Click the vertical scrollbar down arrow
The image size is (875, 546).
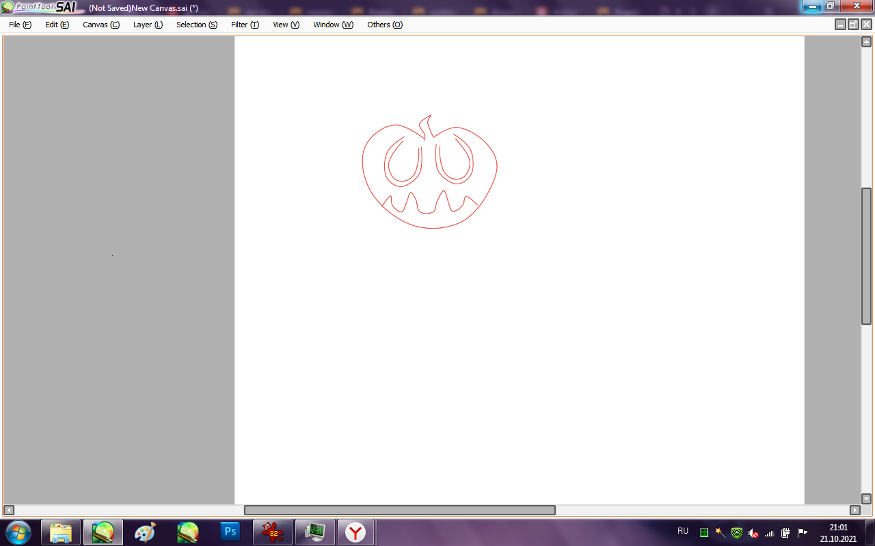point(866,499)
